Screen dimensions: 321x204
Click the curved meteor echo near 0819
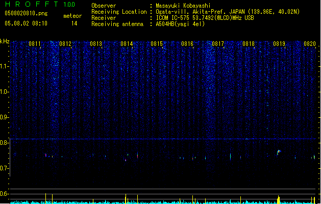click(279, 152)
